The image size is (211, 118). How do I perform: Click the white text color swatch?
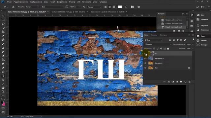120,7
